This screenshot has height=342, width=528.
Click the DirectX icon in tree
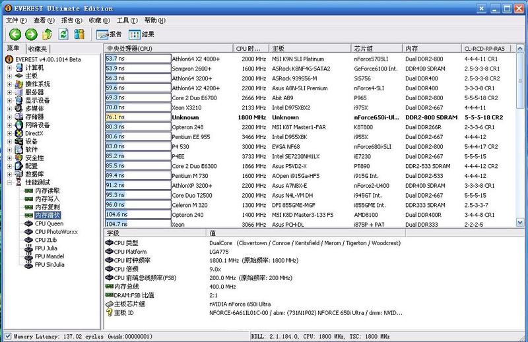[19, 133]
